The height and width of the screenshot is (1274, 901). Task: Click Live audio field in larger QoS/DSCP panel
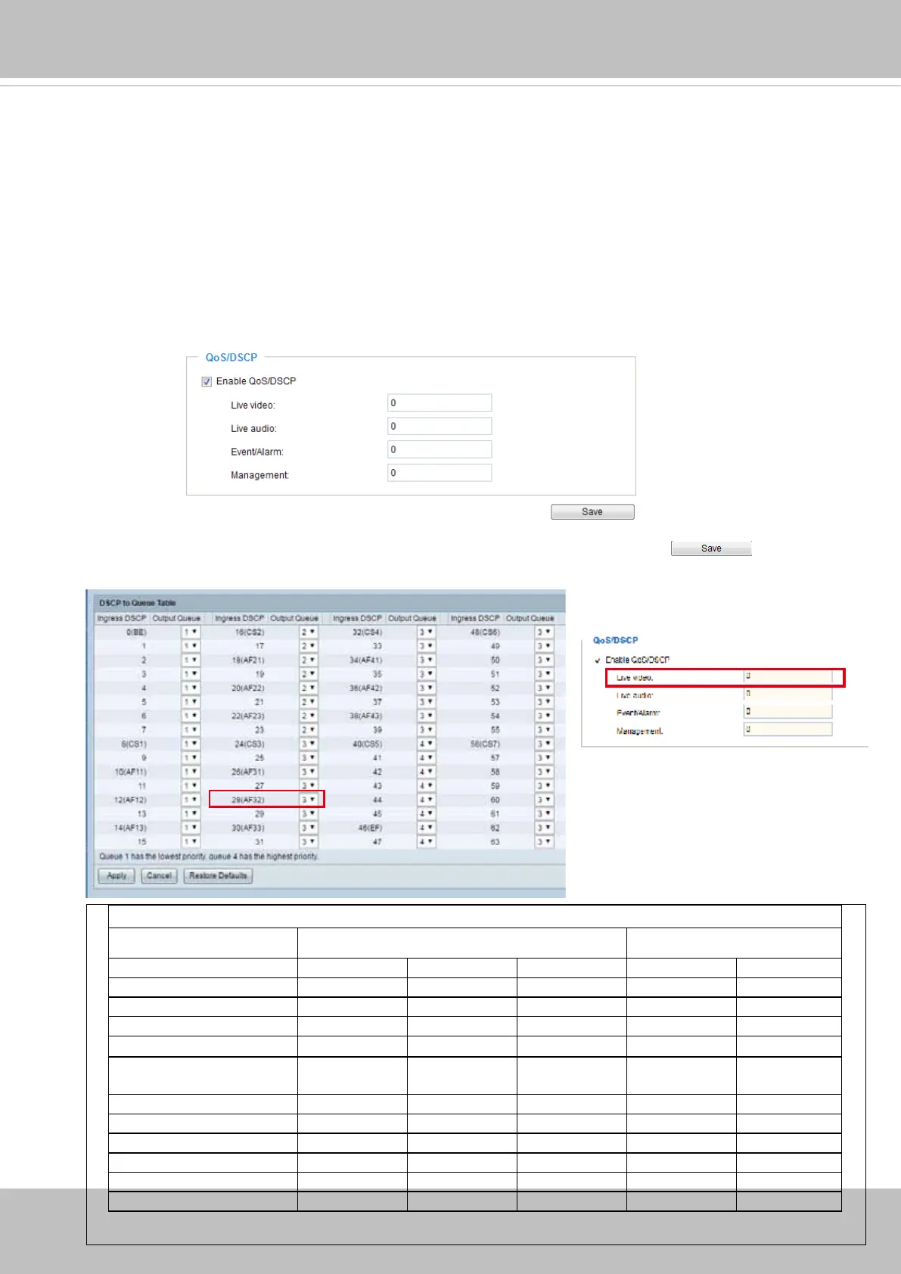click(x=440, y=426)
